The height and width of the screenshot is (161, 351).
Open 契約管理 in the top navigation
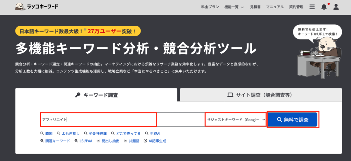296,7
